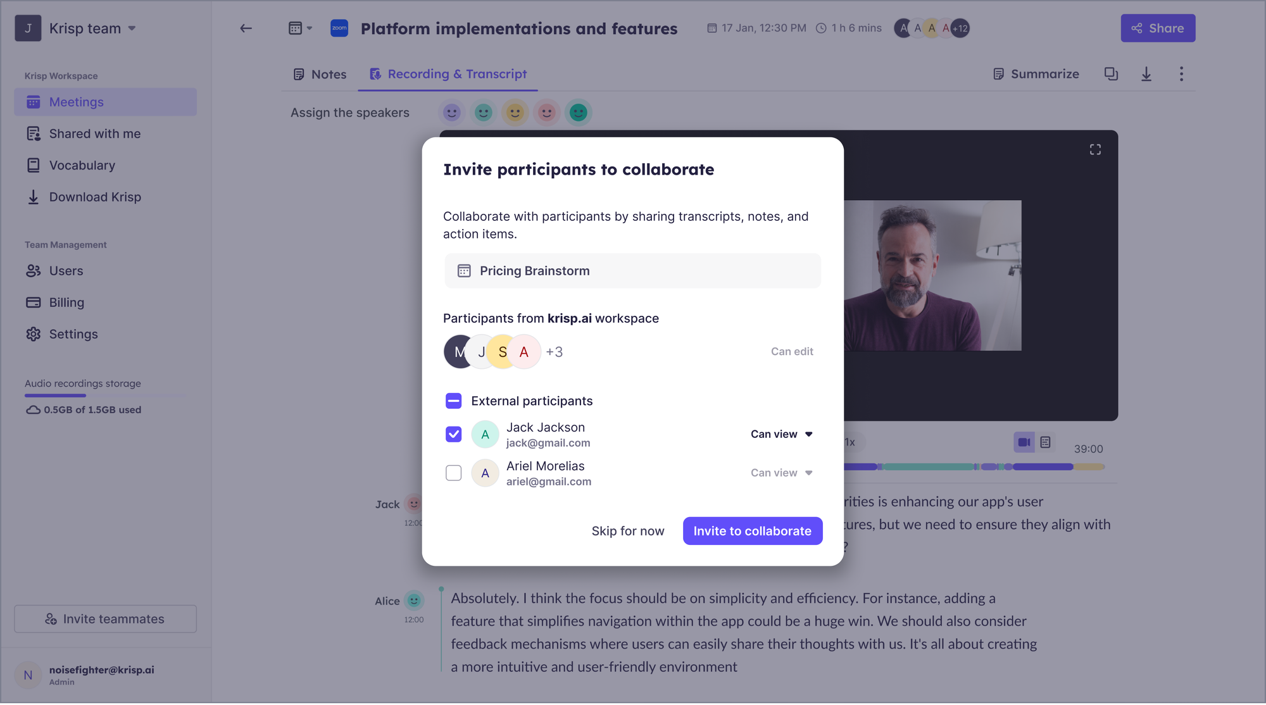Open the fullscreen video icon
The image size is (1266, 705).
[x=1095, y=149]
